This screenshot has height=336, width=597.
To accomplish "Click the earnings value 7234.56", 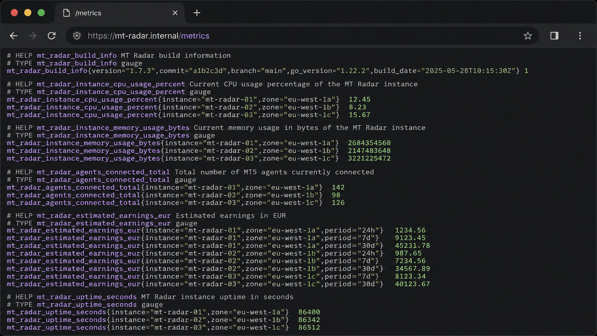I will pyautogui.click(x=410, y=261).
